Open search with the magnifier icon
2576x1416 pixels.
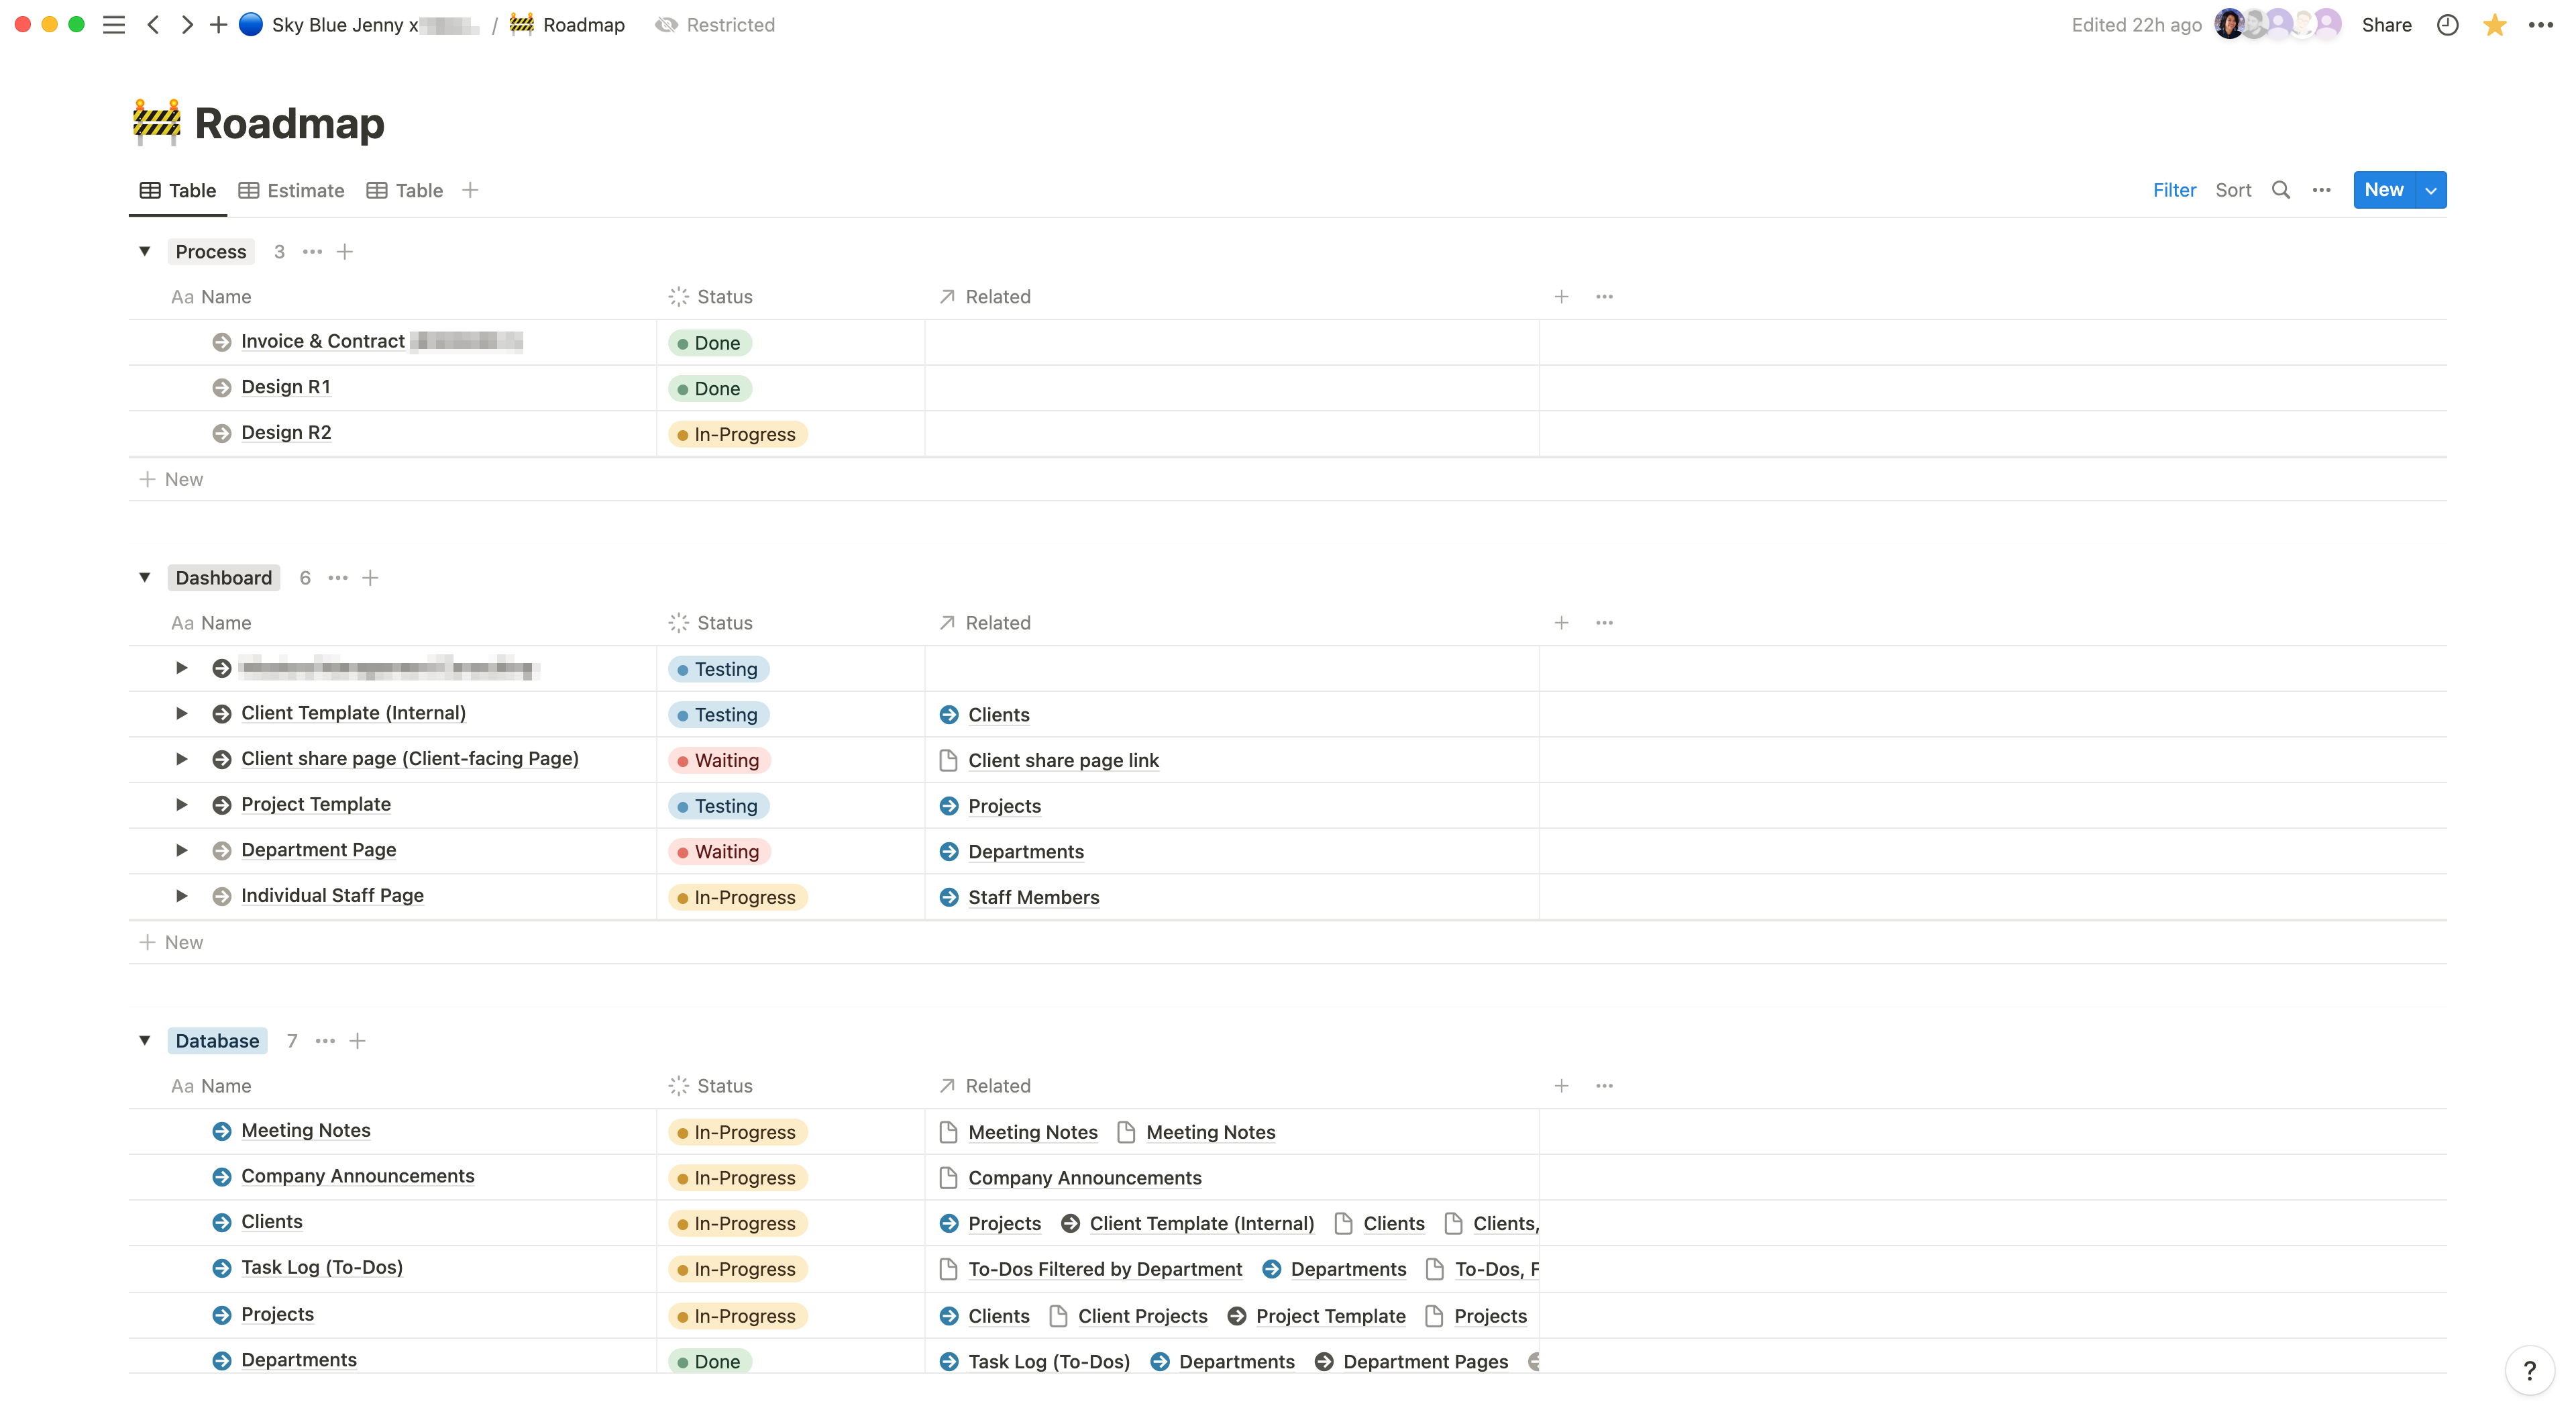(x=2280, y=190)
